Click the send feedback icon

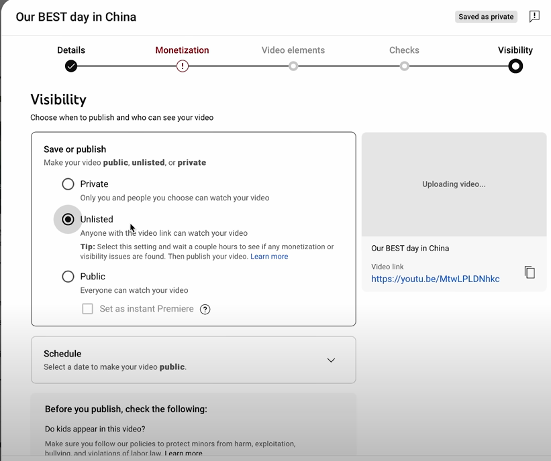[x=534, y=17]
